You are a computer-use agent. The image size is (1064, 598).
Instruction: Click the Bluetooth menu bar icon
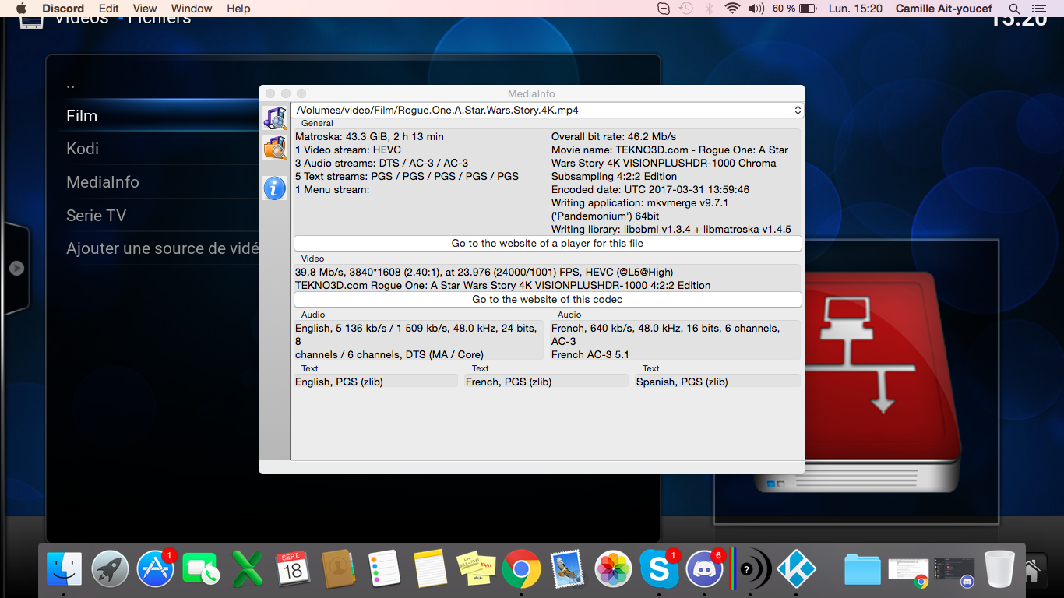710,9
